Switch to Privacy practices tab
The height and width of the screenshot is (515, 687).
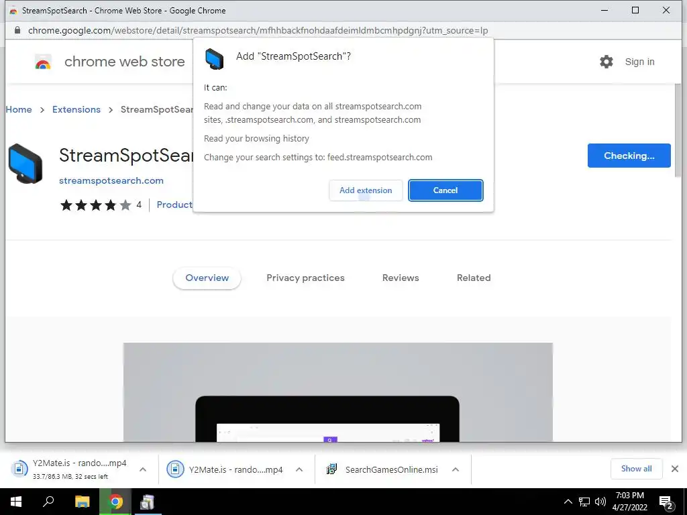click(305, 278)
